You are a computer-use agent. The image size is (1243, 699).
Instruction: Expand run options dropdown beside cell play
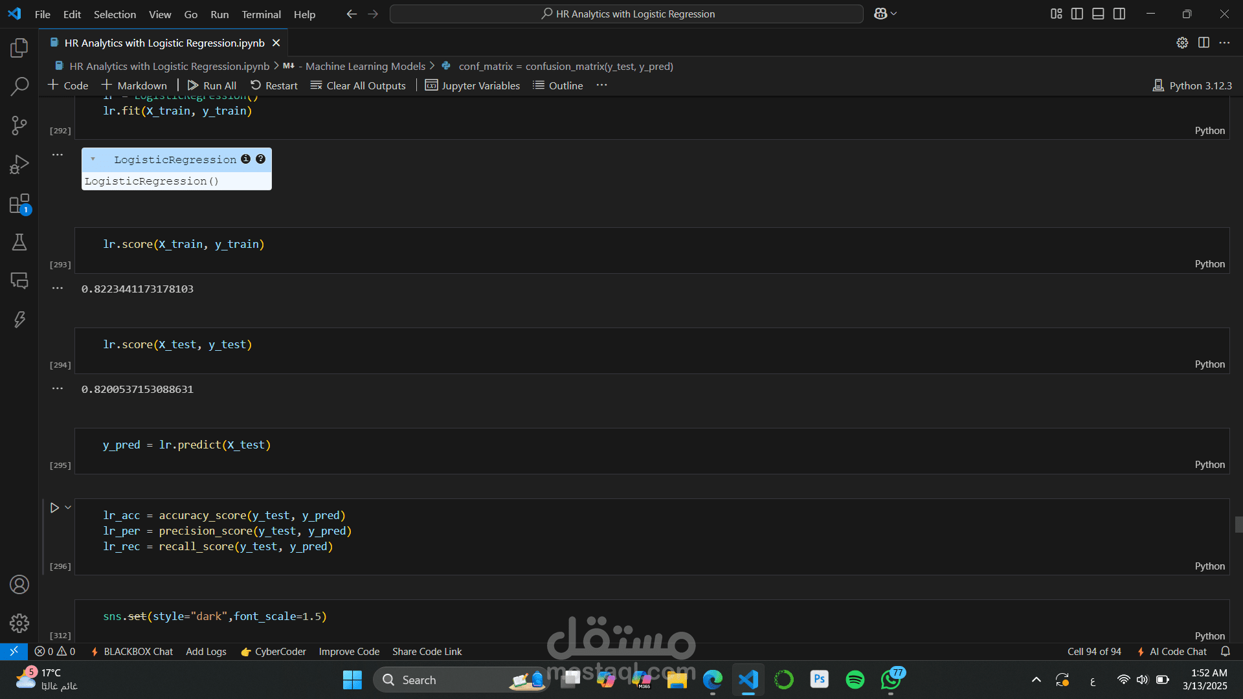(x=68, y=508)
